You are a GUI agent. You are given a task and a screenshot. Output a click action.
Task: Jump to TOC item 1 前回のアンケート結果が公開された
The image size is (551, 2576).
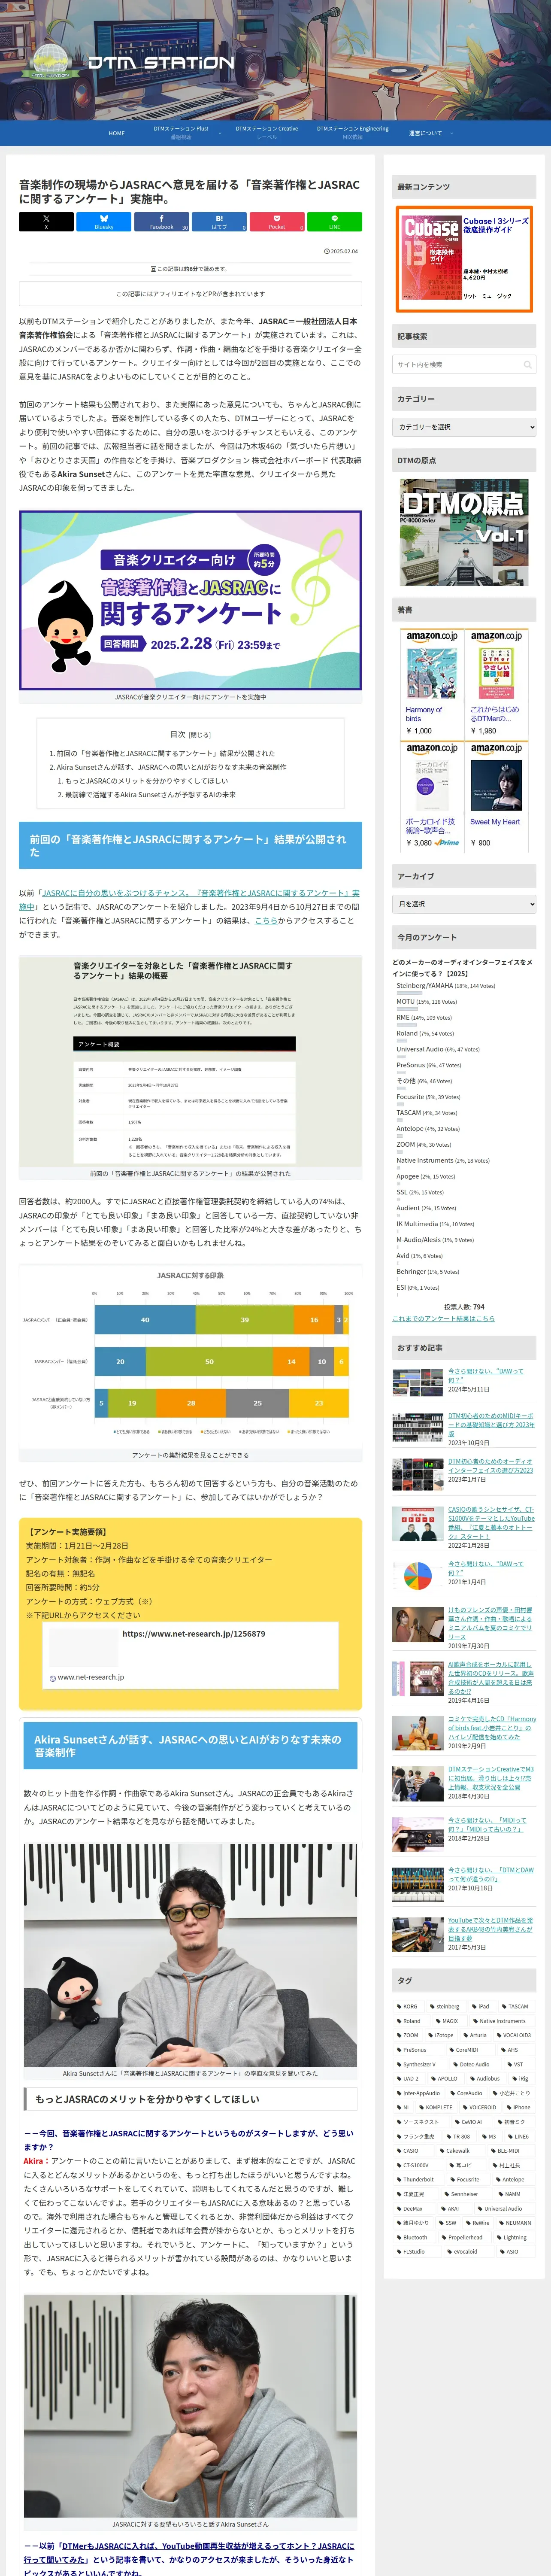coord(165,753)
